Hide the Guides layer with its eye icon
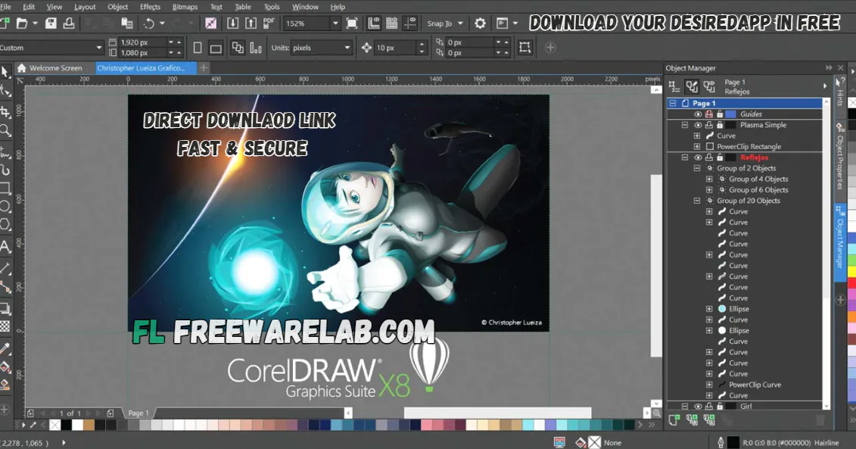Viewport: 856px width, 449px height. [x=698, y=114]
